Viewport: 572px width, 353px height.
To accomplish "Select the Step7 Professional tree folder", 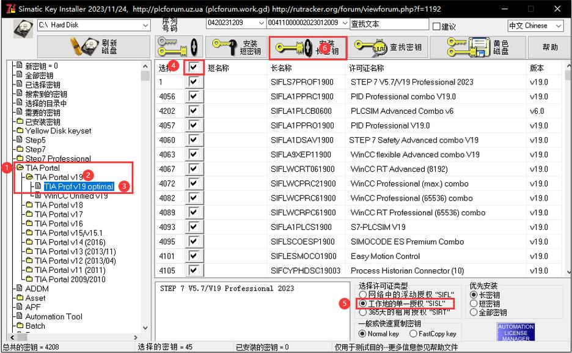I will pos(57,158).
